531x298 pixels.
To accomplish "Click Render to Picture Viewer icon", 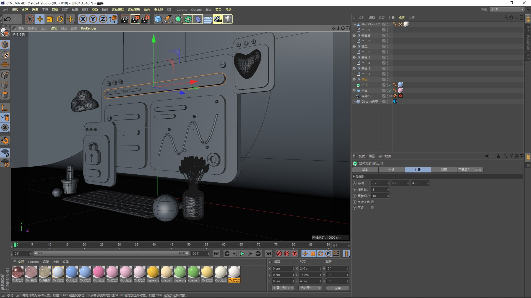I will (x=135, y=19).
